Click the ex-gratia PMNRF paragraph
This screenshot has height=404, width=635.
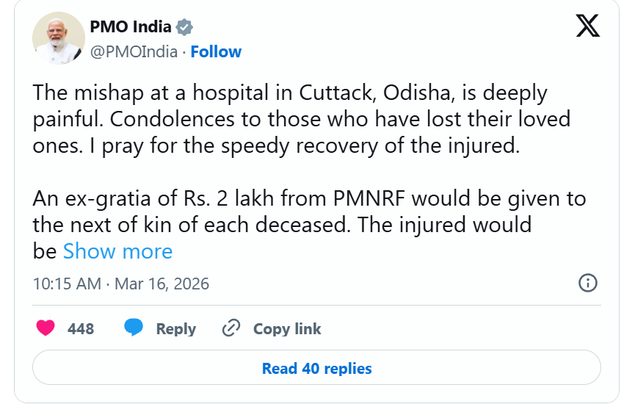point(308,211)
